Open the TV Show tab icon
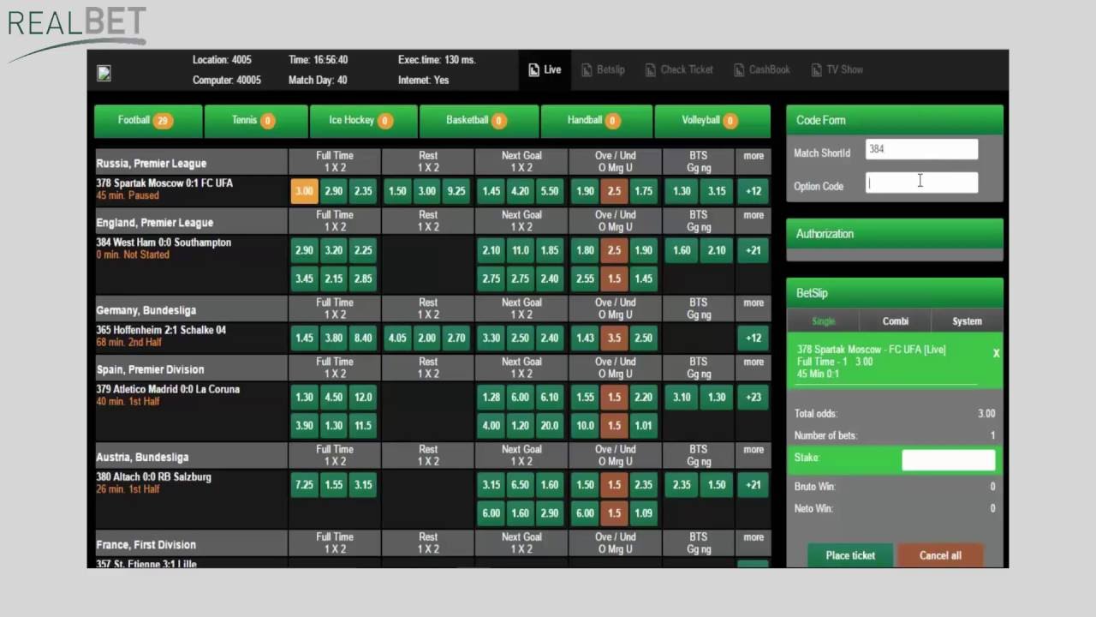The width and height of the screenshot is (1096, 617). pos(816,70)
